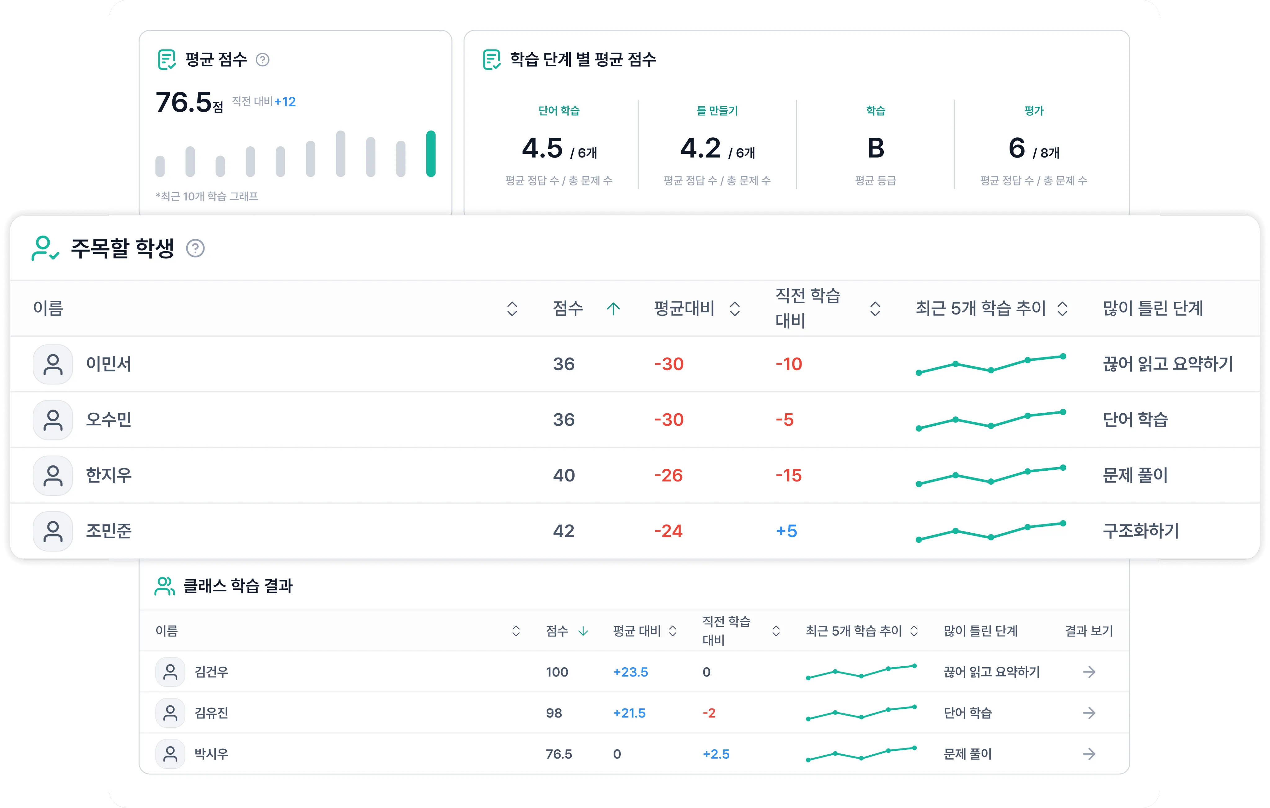Sort class results by 평균 대비
Screen dimensions: 1270x808
tap(673, 631)
